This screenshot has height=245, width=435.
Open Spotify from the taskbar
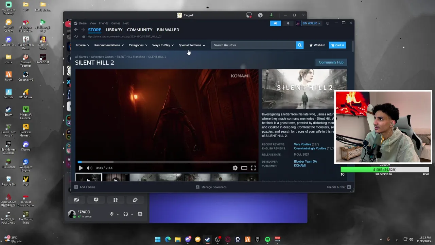pos(267,240)
